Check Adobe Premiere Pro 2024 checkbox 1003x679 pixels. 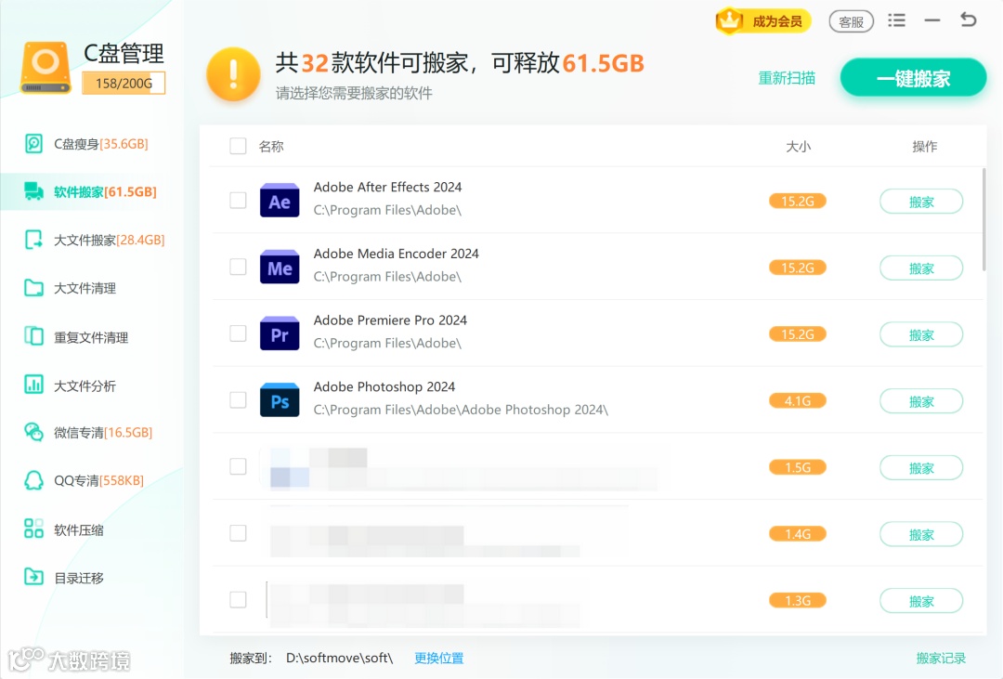pyautogui.click(x=238, y=333)
